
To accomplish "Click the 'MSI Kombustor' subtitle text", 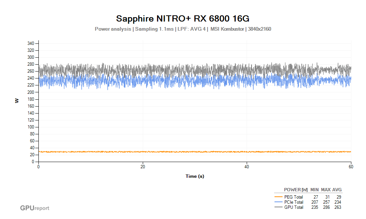I will [227, 29].
